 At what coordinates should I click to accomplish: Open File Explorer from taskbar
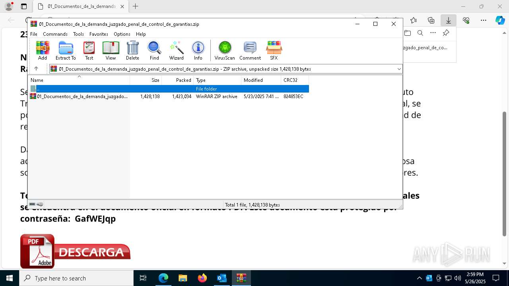click(x=183, y=278)
